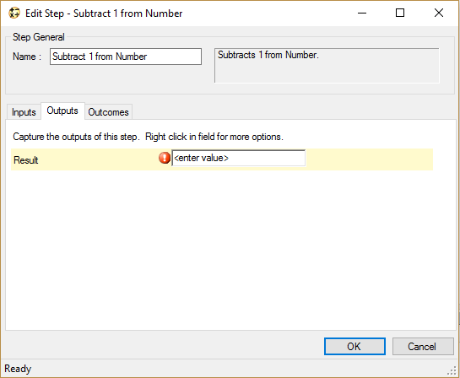Open the Outcomes tab
Viewport: 460px width, 378px height.
tap(108, 112)
